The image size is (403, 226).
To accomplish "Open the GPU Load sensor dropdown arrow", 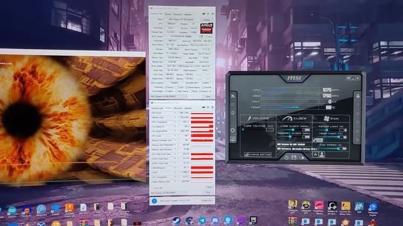I will coord(175,136).
